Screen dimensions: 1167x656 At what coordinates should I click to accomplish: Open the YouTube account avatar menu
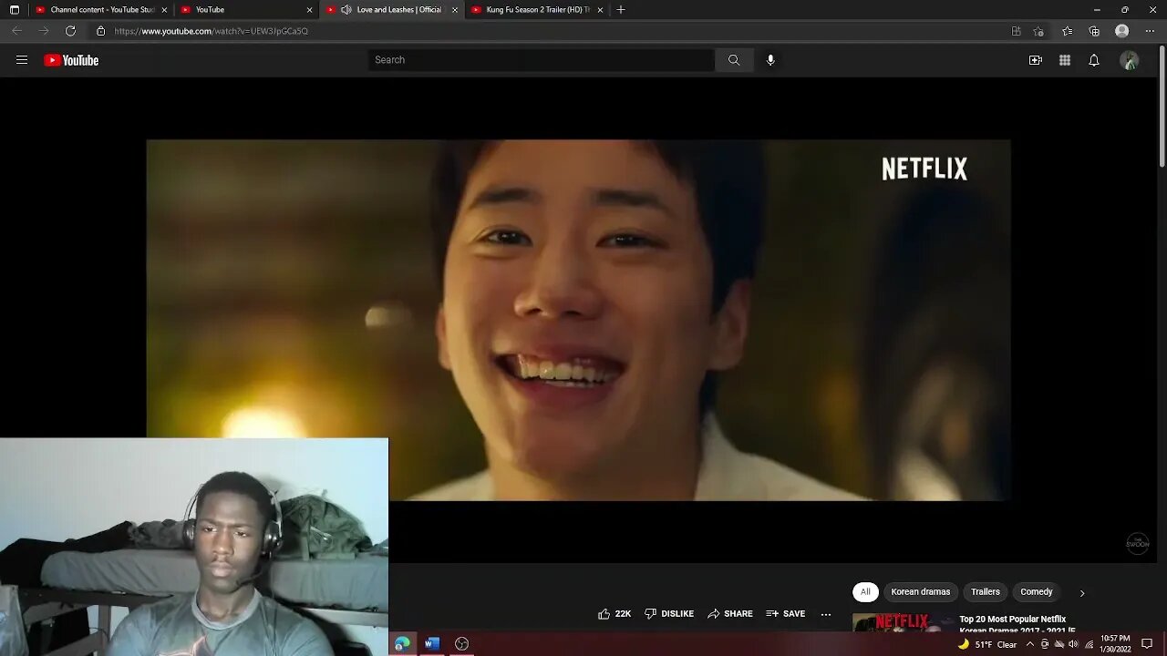(x=1130, y=60)
